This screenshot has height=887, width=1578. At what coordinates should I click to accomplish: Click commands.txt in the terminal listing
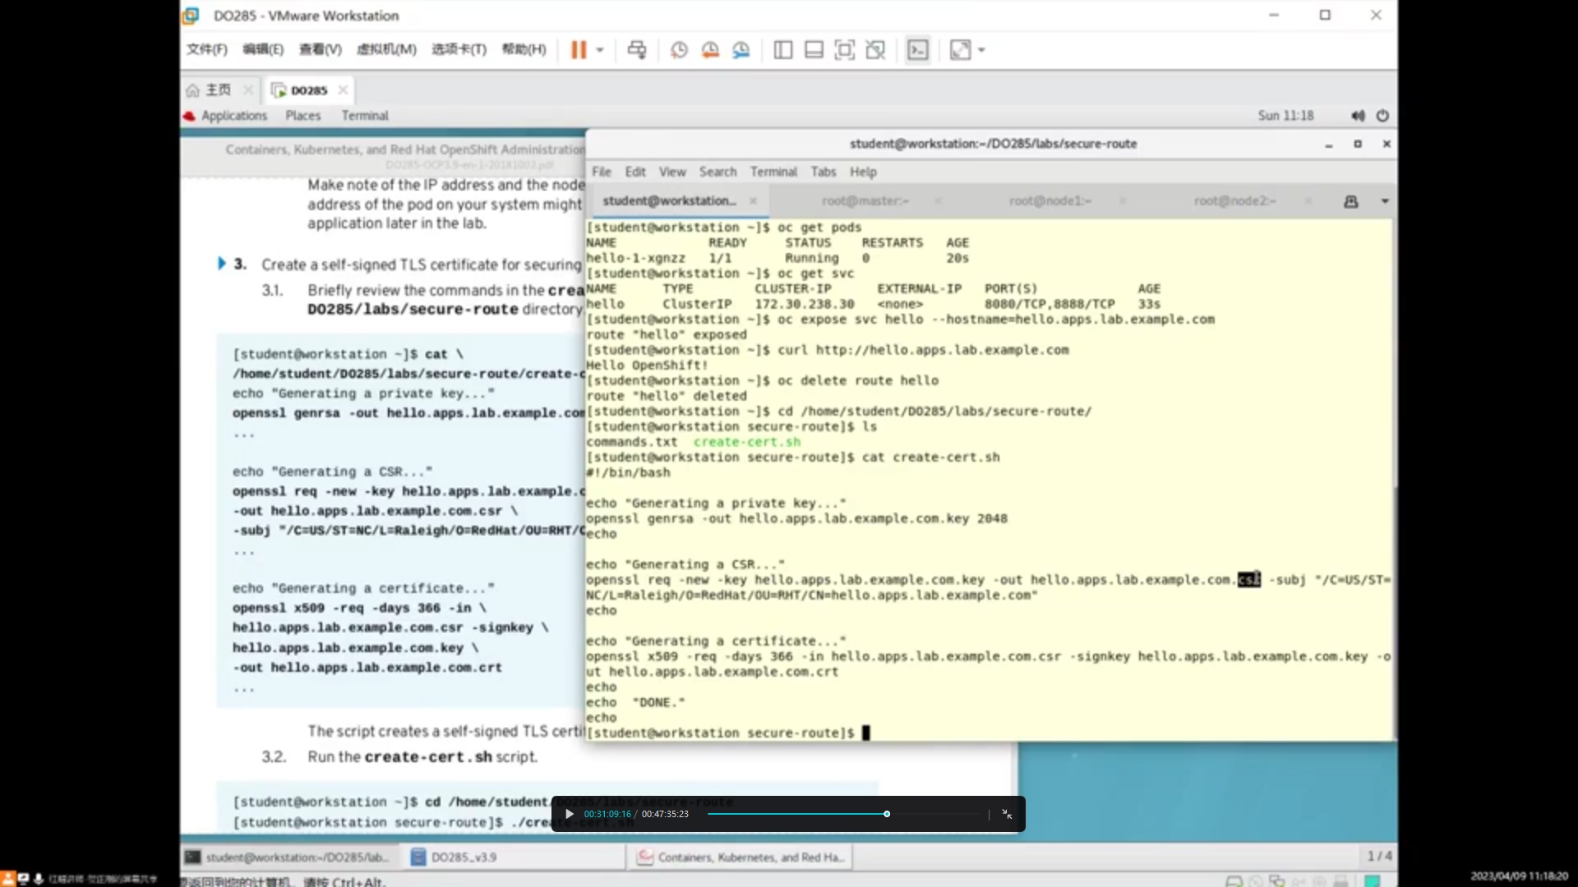(x=631, y=442)
